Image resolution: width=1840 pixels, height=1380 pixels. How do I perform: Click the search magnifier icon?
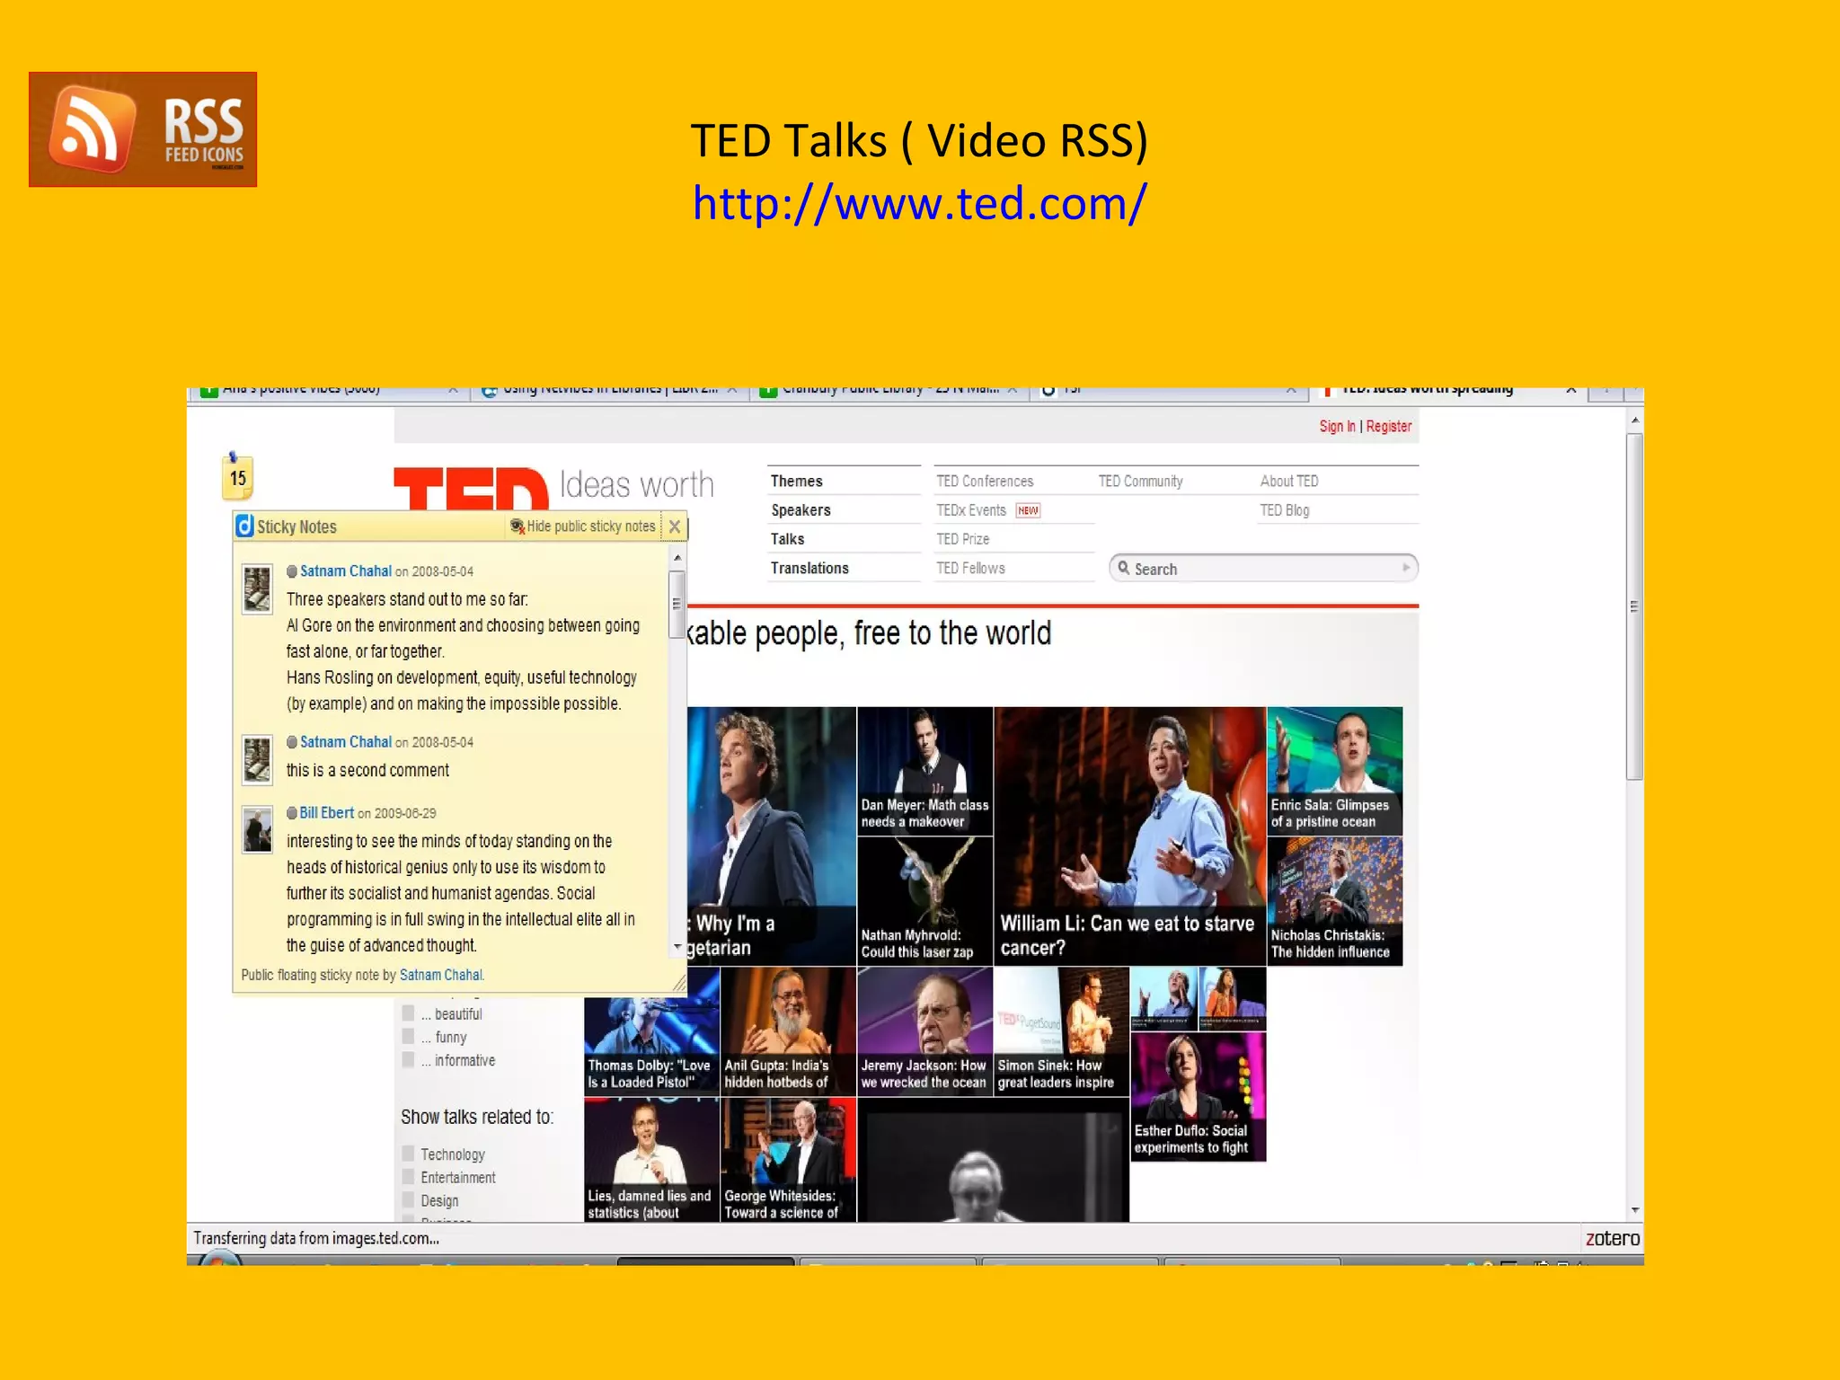point(1123,568)
